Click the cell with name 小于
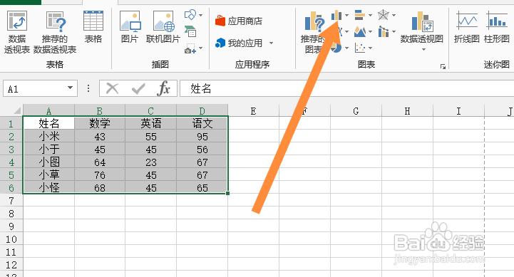 [49, 149]
